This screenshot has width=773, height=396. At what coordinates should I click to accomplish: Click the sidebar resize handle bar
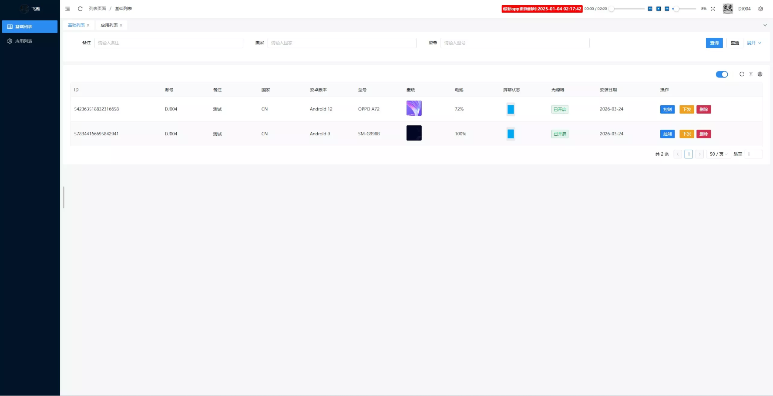(x=64, y=197)
